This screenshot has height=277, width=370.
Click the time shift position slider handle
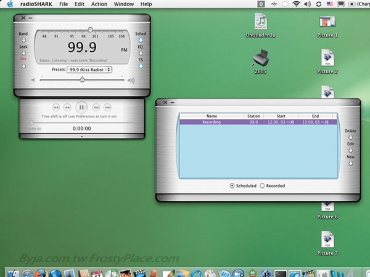click(x=31, y=122)
